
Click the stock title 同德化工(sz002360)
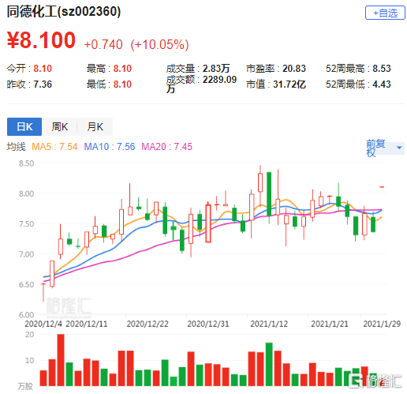(64, 12)
